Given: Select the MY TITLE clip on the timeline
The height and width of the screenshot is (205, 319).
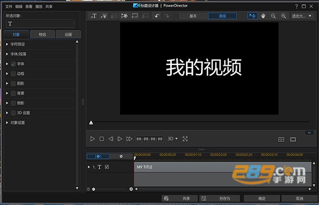Looking at the screenshot, I should tap(223, 167).
